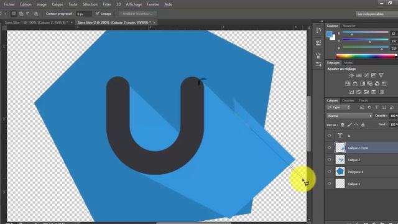Add a Selective Color adjustment

click(381, 92)
